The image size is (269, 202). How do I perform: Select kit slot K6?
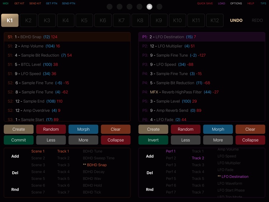pyautogui.click(x=103, y=20)
